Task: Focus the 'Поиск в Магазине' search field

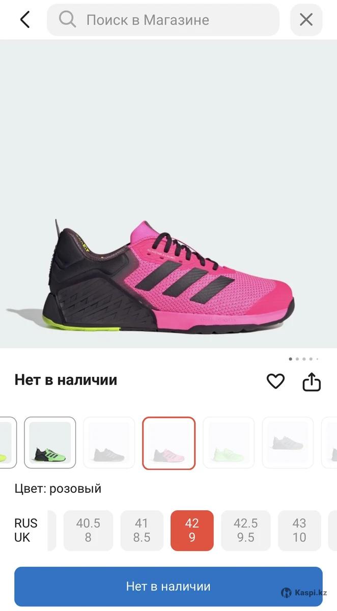Action: click(163, 20)
